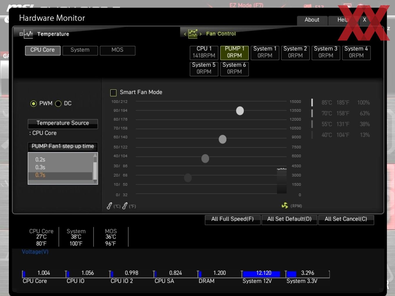Select the PWM radio button
Image resolution: width=395 pixels, height=296 pixels.
click(34, 104)
